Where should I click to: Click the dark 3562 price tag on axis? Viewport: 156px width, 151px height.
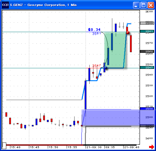pos(147,51)
